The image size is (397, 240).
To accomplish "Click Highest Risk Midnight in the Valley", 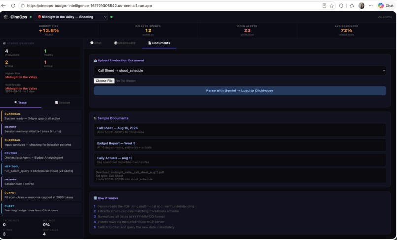I will pyautogui.click(x=42, y=75).
